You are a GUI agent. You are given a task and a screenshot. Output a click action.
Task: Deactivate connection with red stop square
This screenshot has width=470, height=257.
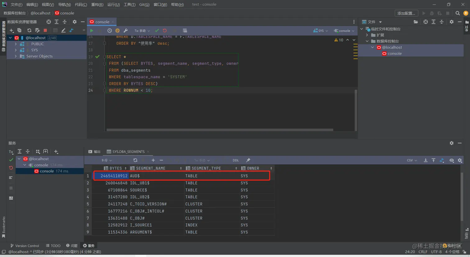coord(45,30)
